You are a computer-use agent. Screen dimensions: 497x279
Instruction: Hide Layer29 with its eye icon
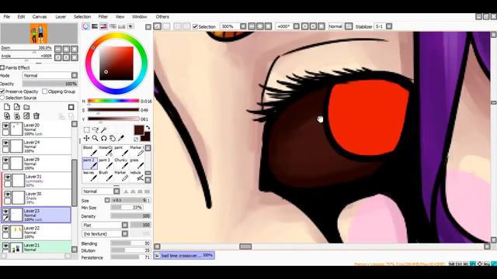(5, 160)
